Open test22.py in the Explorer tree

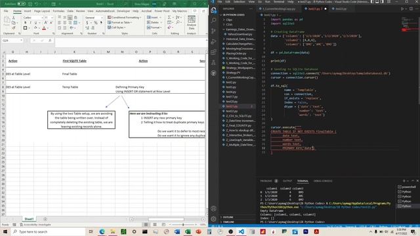point(232,111)
